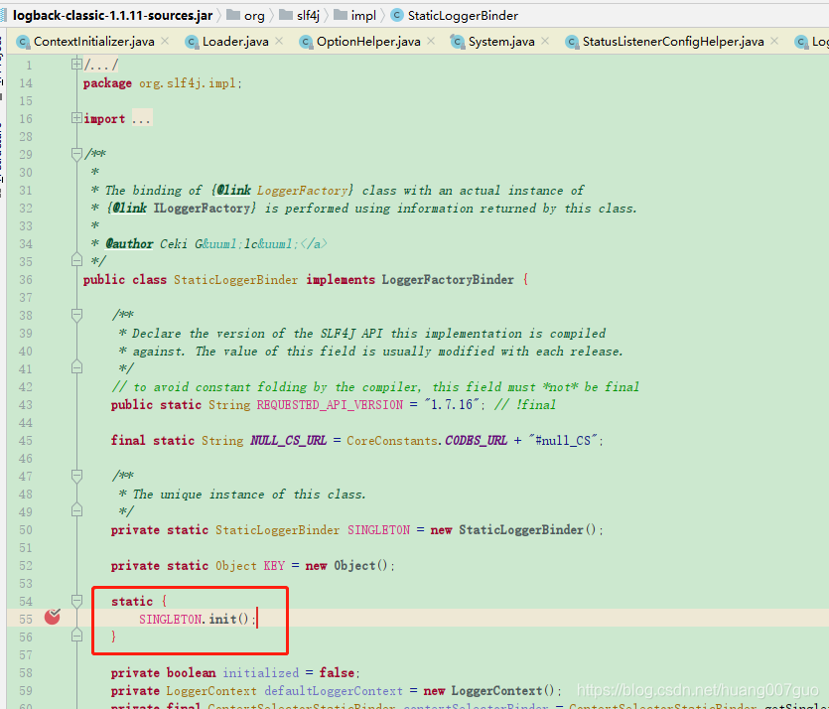Expand the collapsed region at line 1
Viewport: 829px width, 709px height.
point(76,64)
